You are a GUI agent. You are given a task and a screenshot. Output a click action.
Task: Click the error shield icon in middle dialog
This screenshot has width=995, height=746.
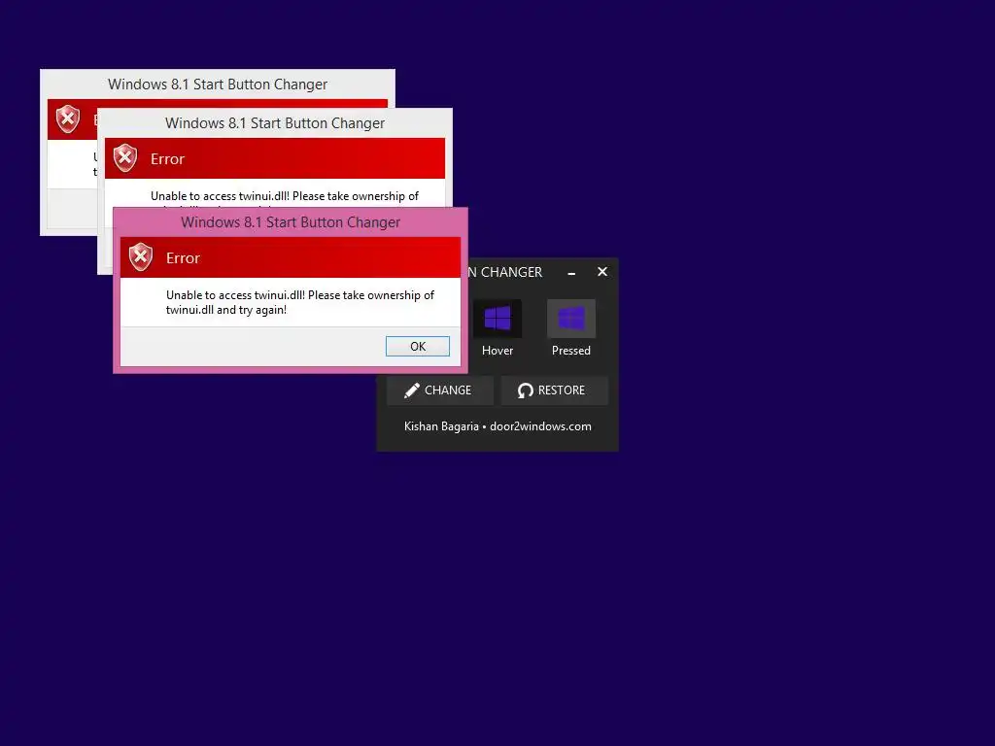pyautogui.click(x=125, y=158)
